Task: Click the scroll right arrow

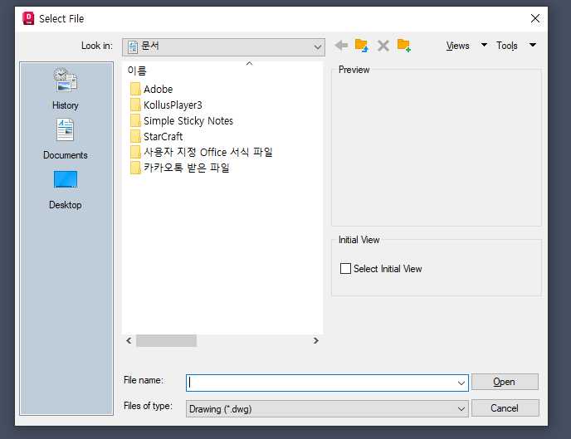Action: tap(315, 341)
